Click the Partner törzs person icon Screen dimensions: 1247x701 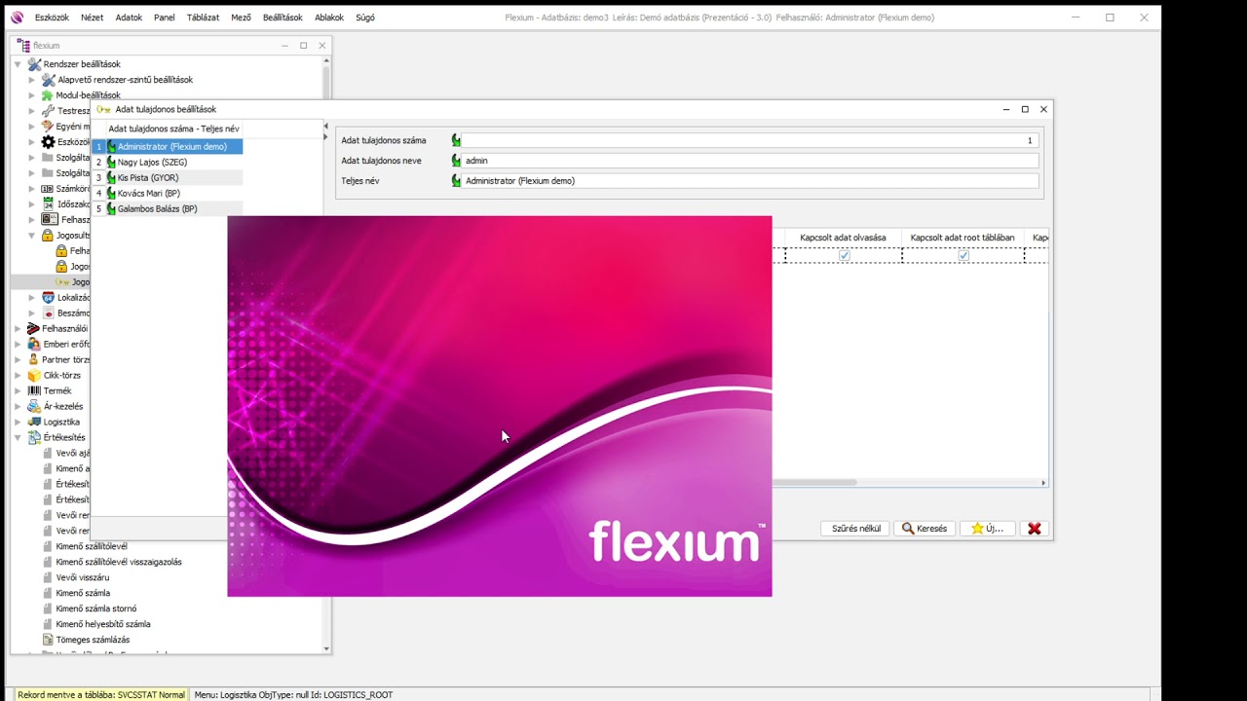tap(34, 360)
